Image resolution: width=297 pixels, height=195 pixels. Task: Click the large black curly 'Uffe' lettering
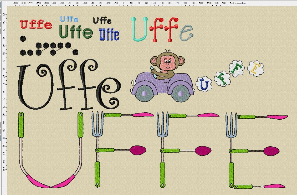pyautogui.click(x=68, y=86)
